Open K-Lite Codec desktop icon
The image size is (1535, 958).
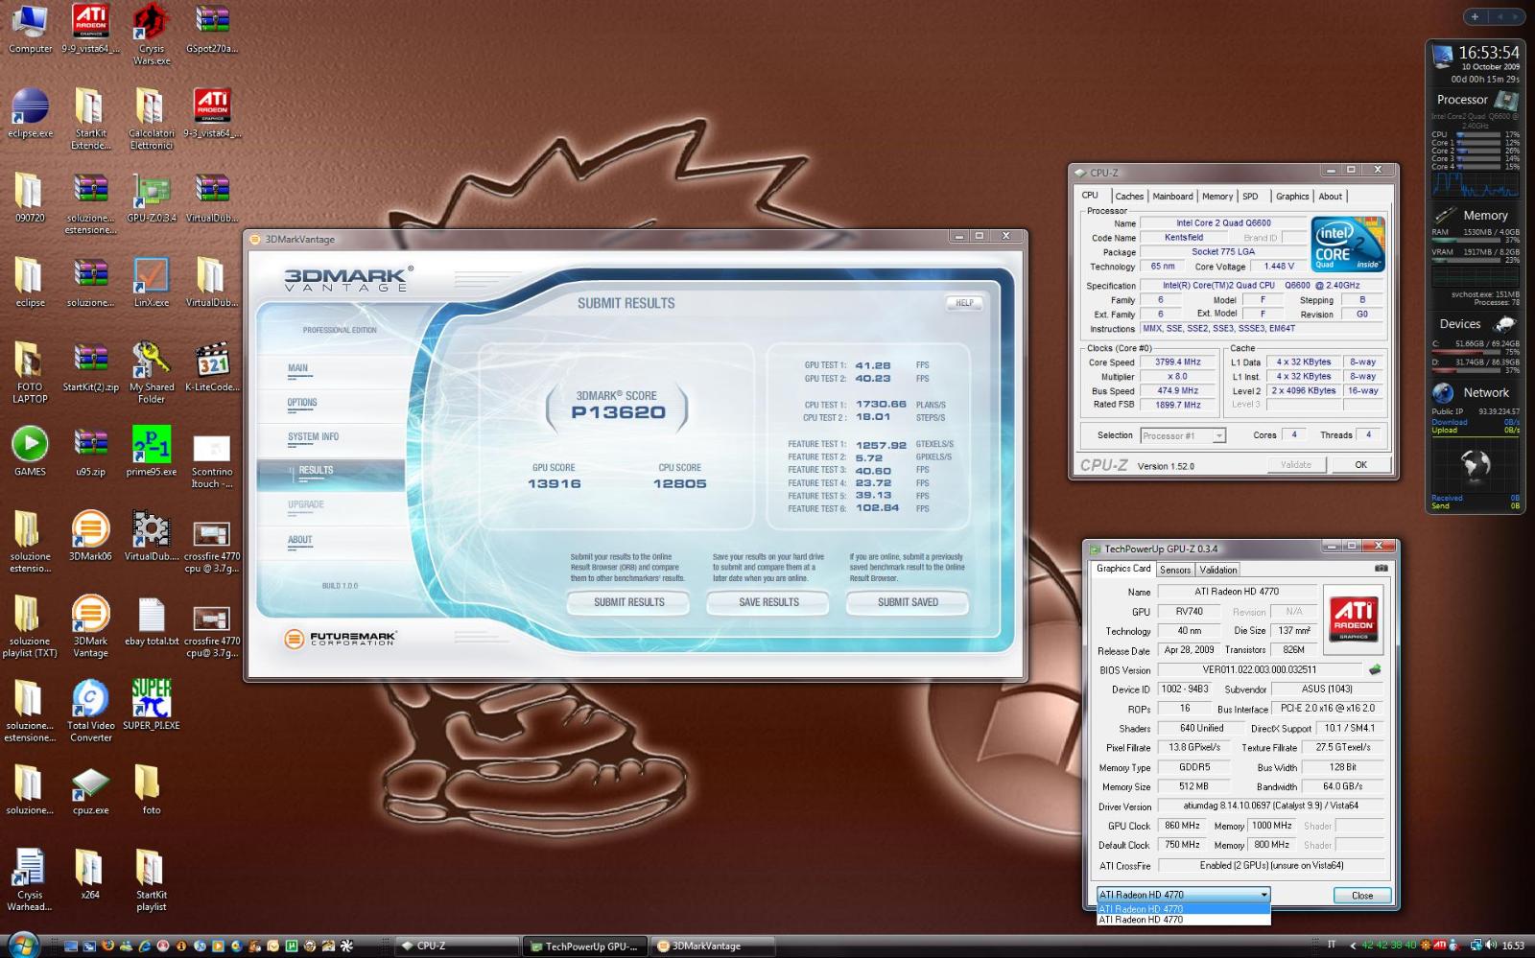[x=212, y=366]
